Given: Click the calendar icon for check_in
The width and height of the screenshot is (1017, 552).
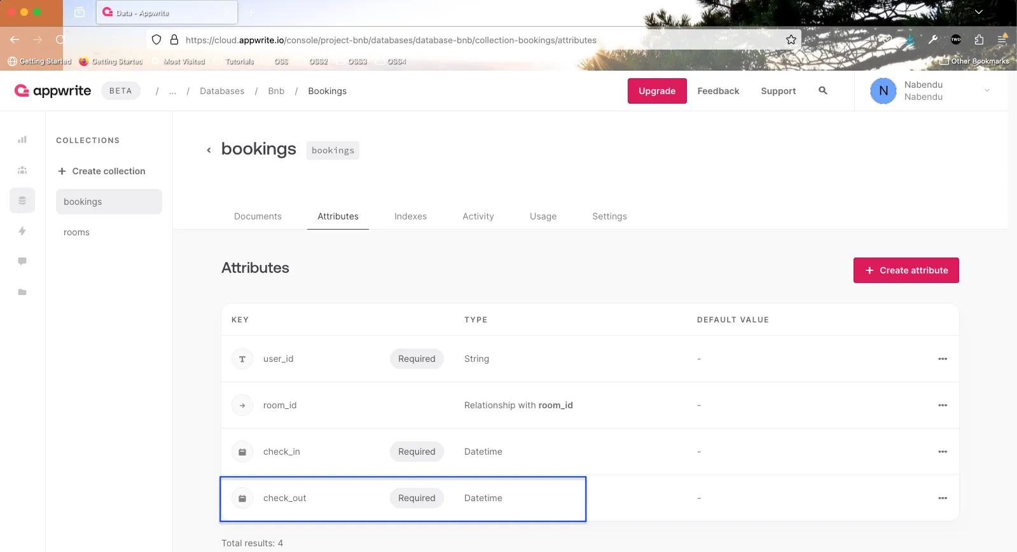Looking at the screenshot, I should (242, 452).
